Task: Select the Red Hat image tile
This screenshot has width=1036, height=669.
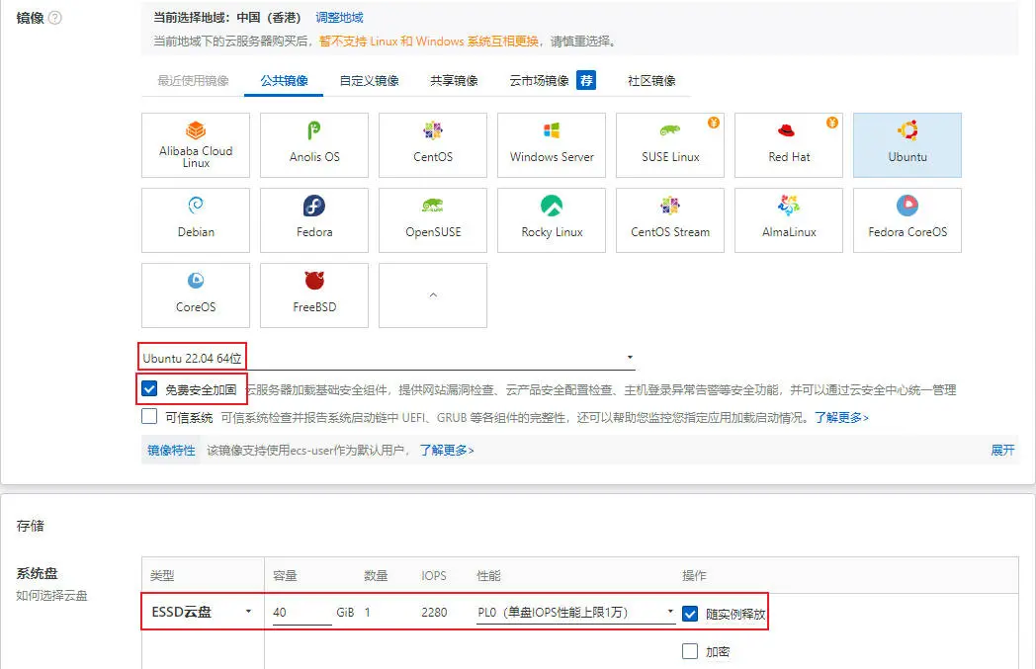Action: (789, 145)
